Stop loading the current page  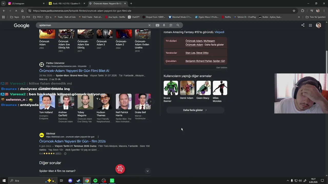(16, 11)
